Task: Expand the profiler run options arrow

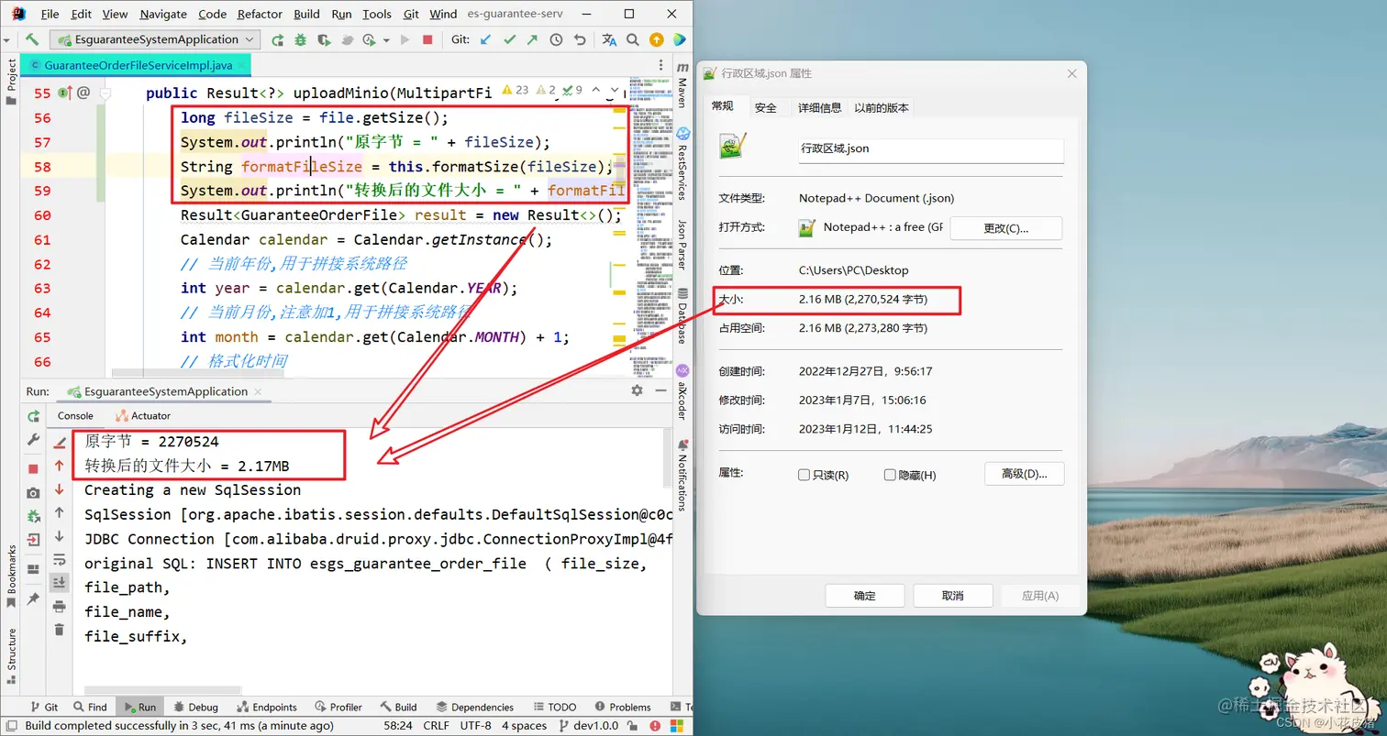Action: pyautogui.click(x=387, y=39)
